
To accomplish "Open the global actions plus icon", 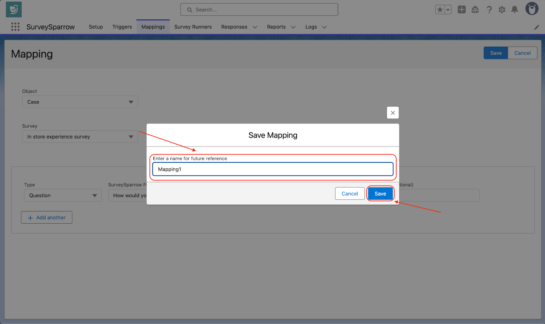I will point(462,10).
